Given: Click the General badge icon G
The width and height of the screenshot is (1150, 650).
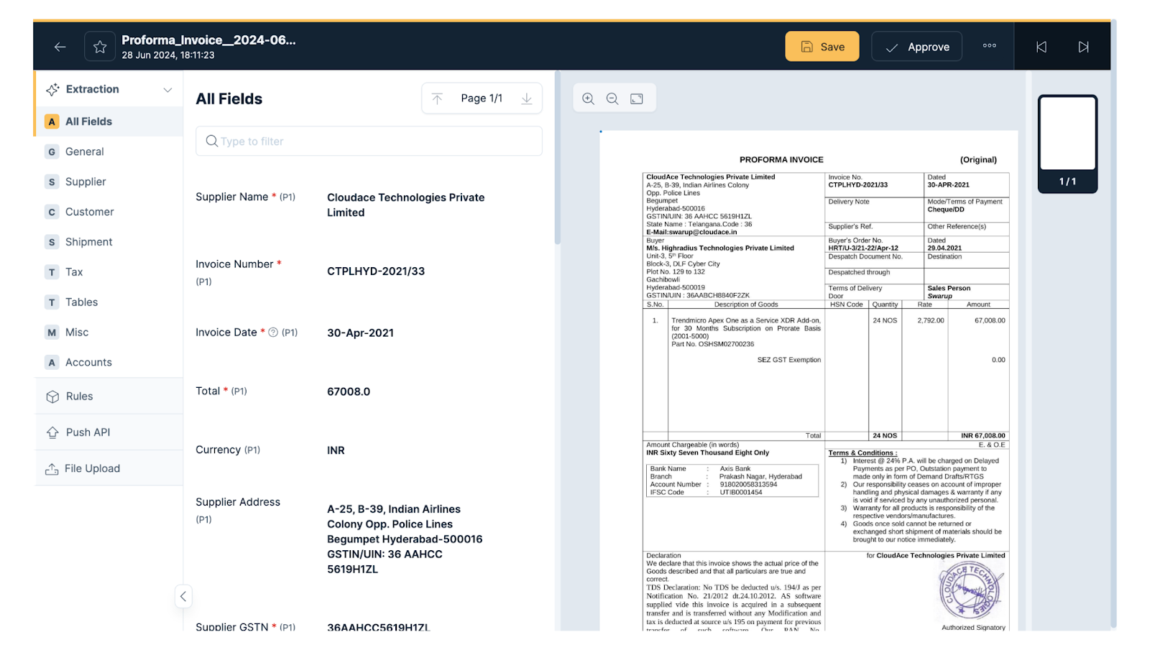Looking at the screenshot, I should click(x=52, y=152).
